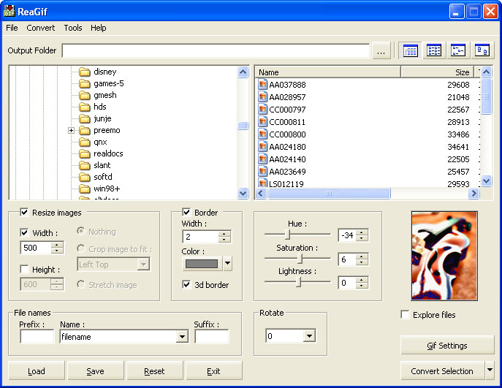Select the CC000811 image file
The height and width of the screenshot is (388, 502).
coord(287,122)
